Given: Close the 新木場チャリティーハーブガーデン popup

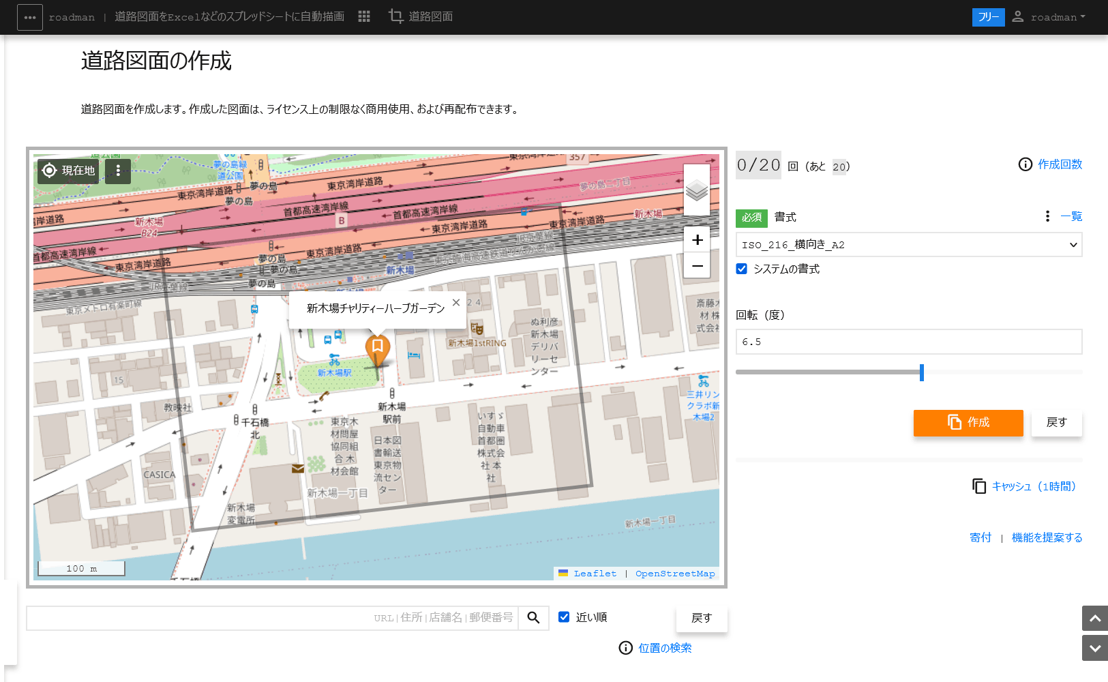Looking at the screenshot, I should (x=456, y=302).
